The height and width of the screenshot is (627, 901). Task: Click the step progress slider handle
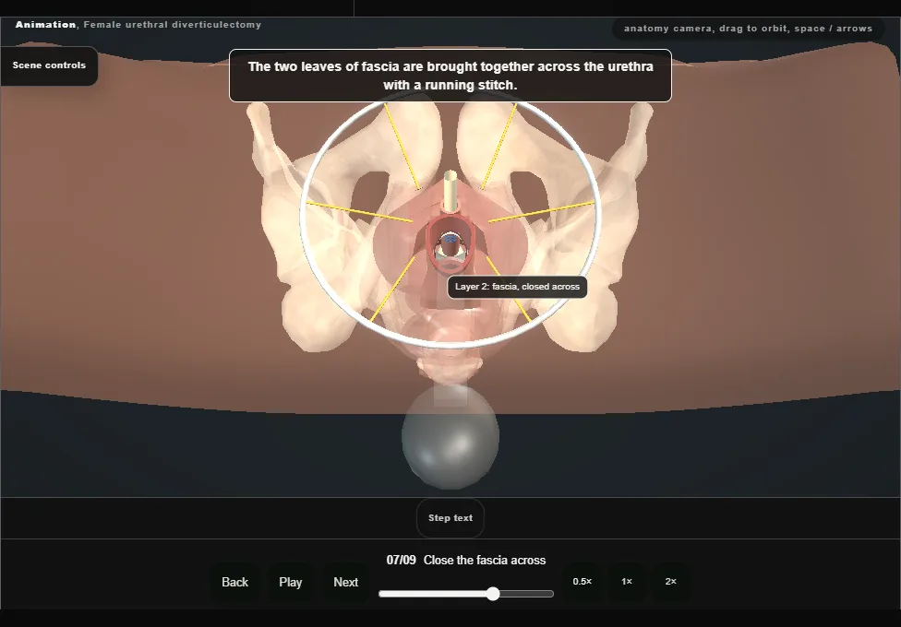coord(493,594)
